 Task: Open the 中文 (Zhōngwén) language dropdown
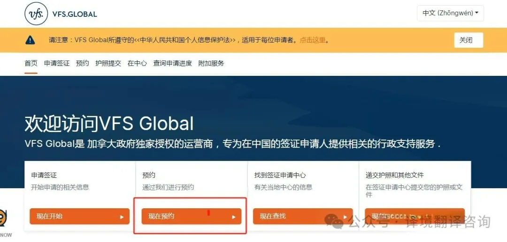click(450, 13)
